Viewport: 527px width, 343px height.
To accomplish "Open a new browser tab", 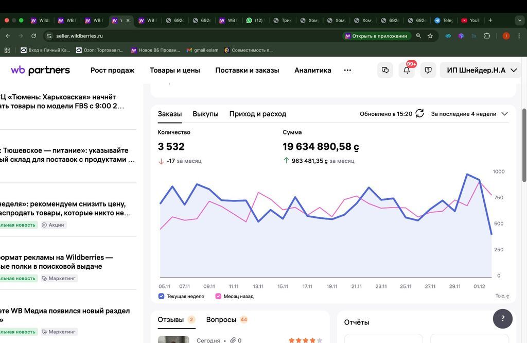I will [490, 20].
